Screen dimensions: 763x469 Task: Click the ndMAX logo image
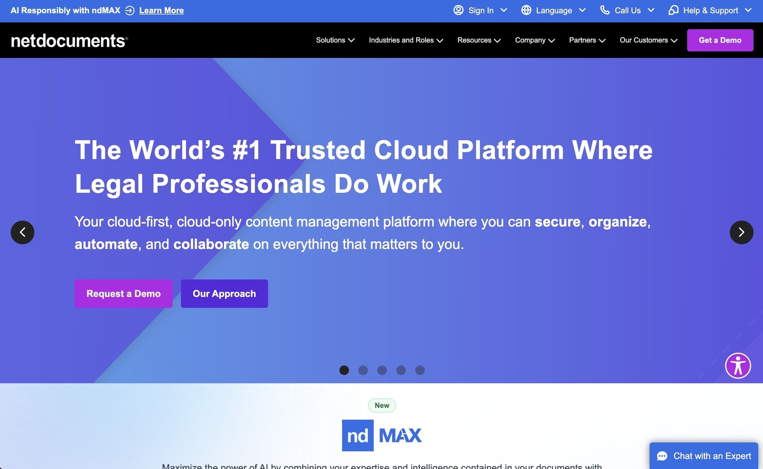[x=381, y=435]
